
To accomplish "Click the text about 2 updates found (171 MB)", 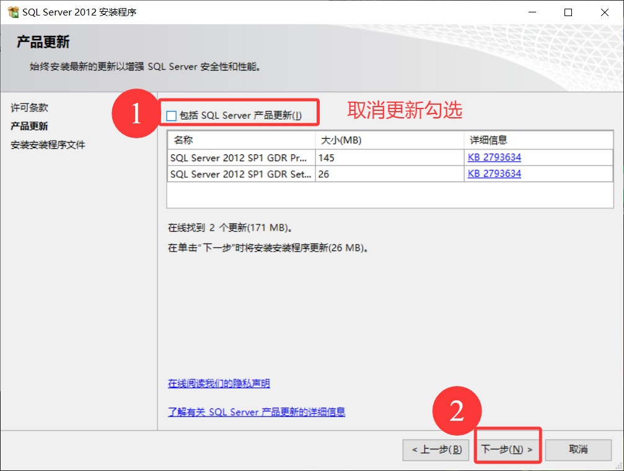I will (x=231, y=227).
